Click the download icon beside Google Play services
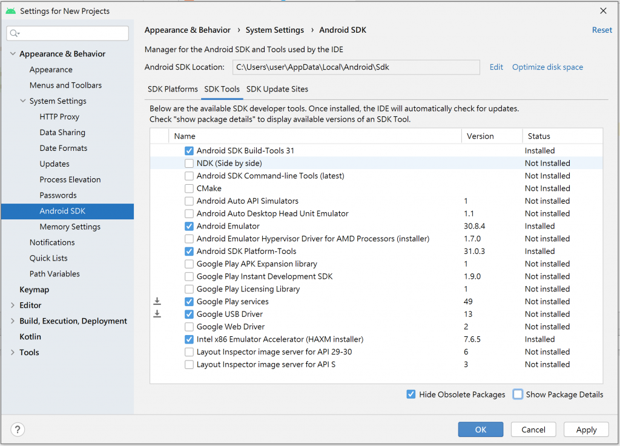The image size is (620, 446). click(x=157, y=301)
